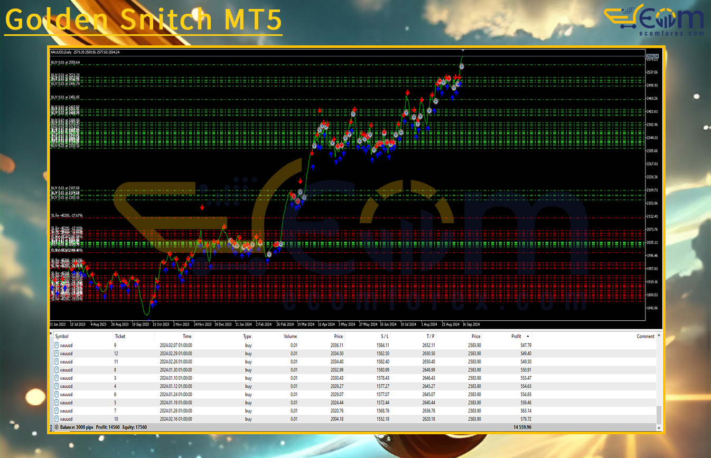Click the order icon on ticket 7 row
The height and width of the screenshot is (458, 711).
coord(57,411)
